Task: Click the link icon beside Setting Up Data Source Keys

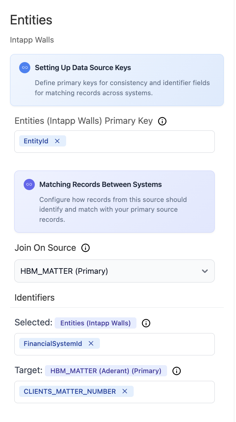Action: click(24, 68)
